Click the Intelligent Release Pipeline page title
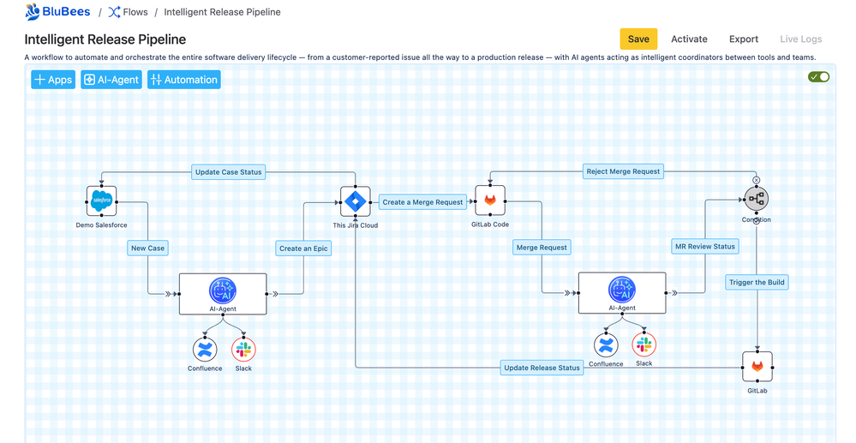Screen dimensions: 856x443 [x=105, y=39]
